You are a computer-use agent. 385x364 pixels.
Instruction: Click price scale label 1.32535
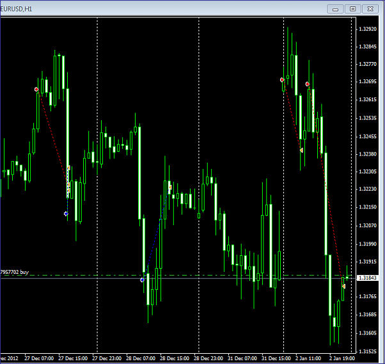[x=368, y=118]
